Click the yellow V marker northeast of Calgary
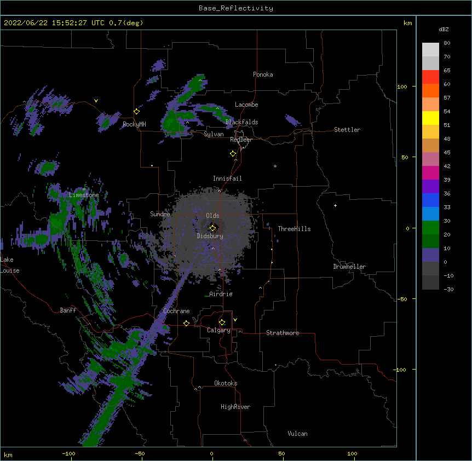The height and width of the screenshot is (461, 472). (235, 320)
